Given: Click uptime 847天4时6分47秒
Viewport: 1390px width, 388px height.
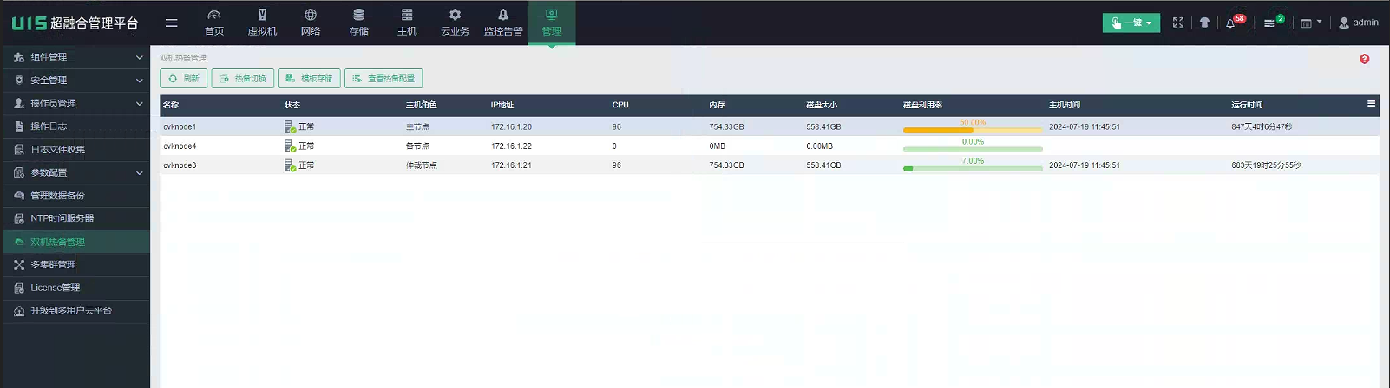Looking at the screenshot, I should tap(1262, 126).
